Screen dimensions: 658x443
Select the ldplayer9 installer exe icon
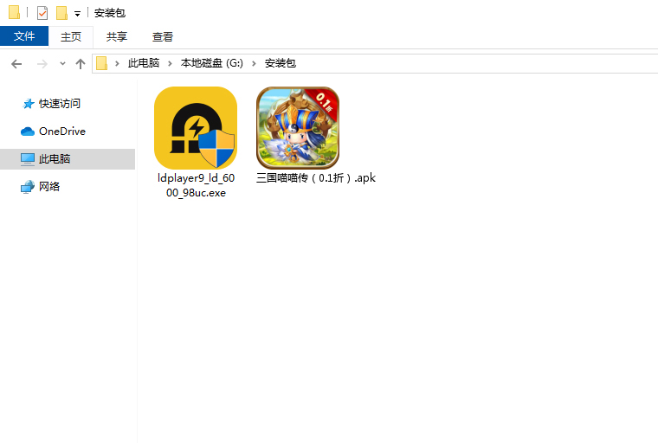tap(195, 128)
